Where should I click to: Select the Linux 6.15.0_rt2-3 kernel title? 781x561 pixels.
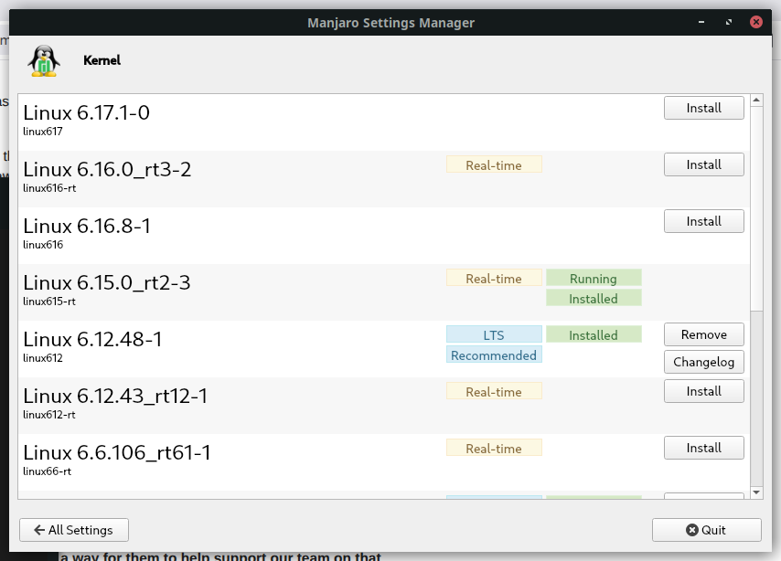[107, 282]
